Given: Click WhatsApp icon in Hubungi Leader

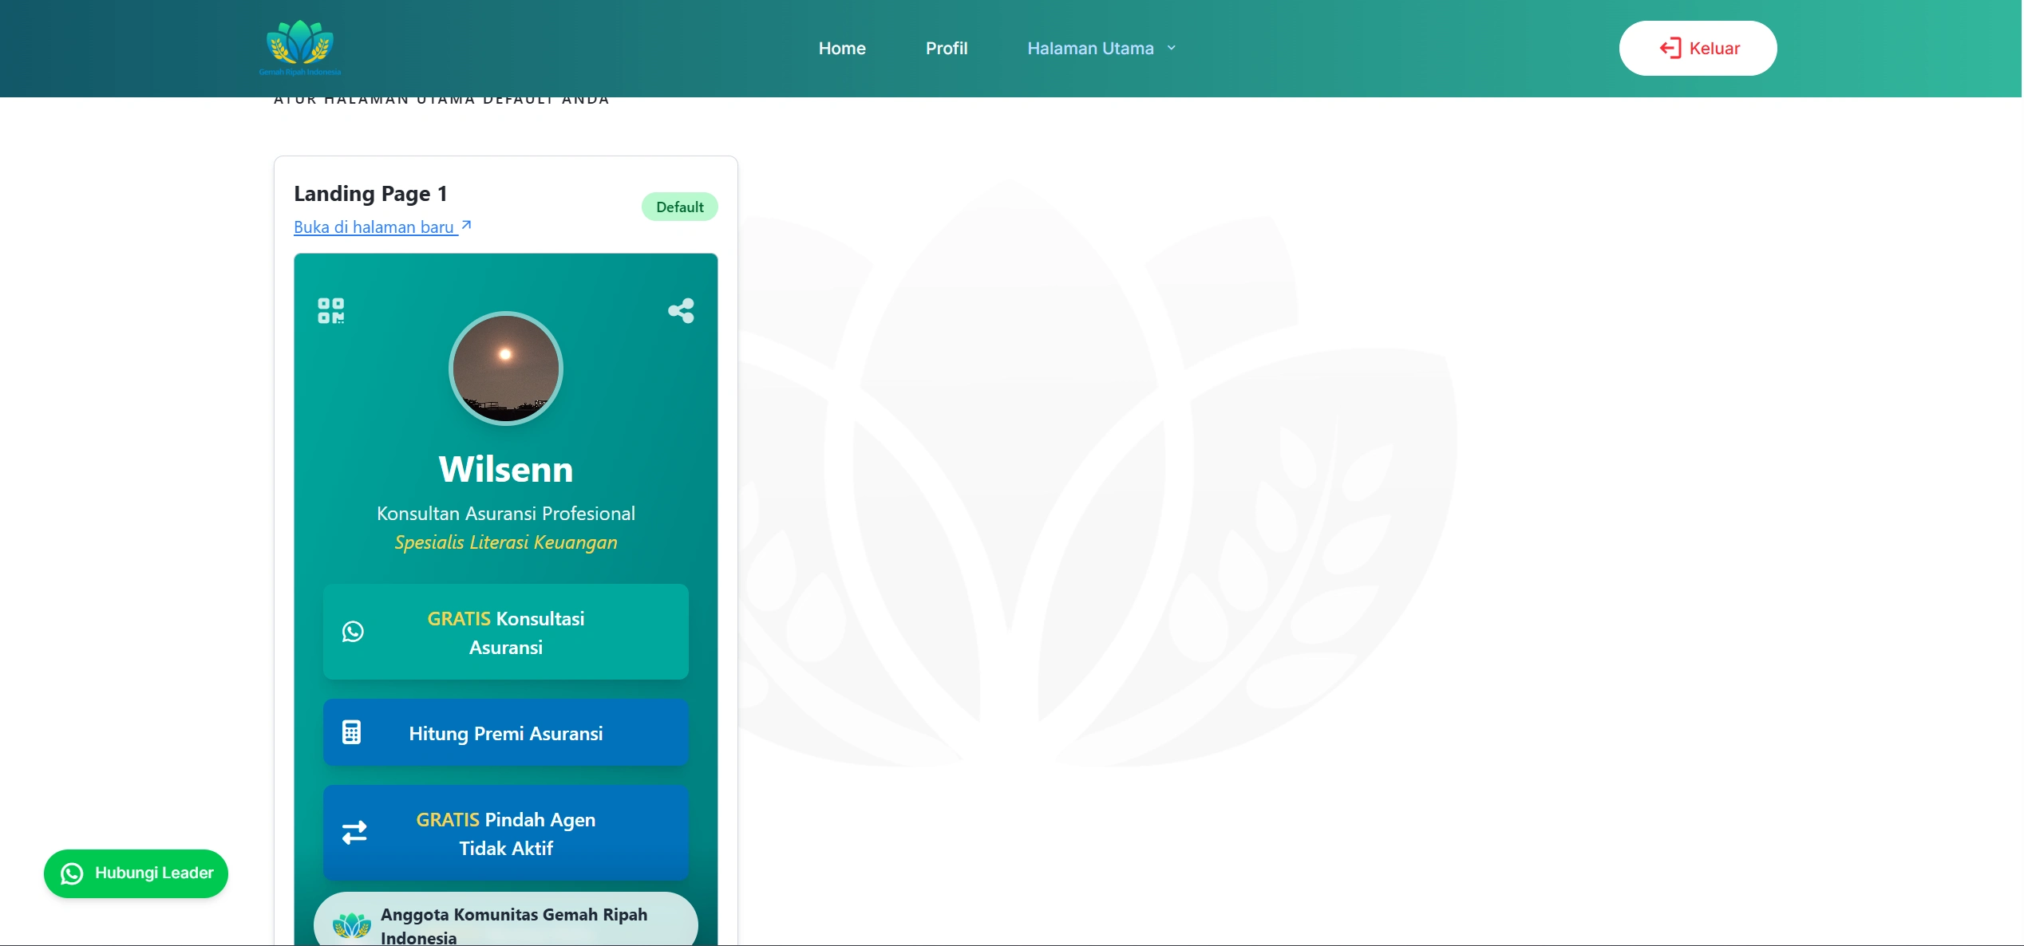Looking at the screenshot, I should [x=72, y=873].
